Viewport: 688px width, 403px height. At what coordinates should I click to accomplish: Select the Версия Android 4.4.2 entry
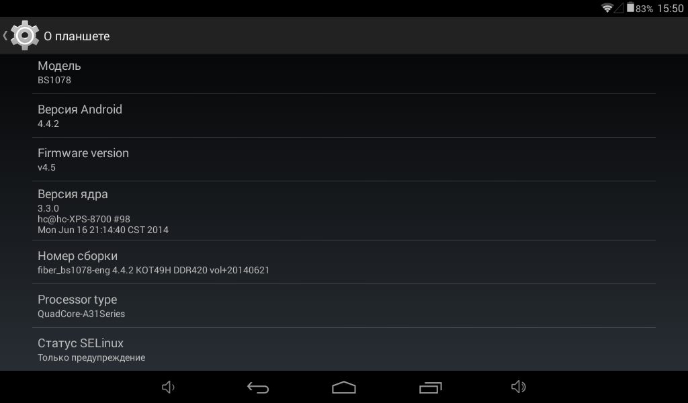(x=344, y=116)
